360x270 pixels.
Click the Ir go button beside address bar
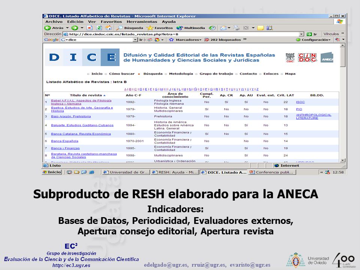[312, 34]
